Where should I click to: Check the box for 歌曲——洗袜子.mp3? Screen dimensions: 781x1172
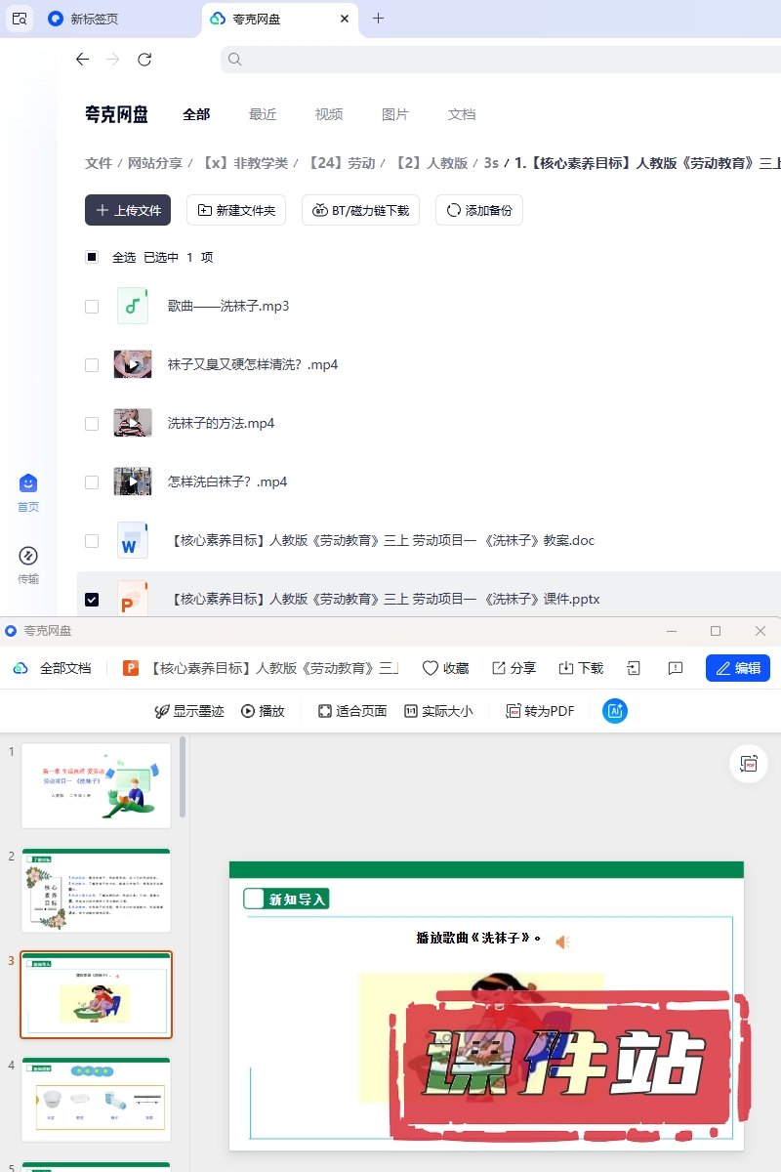92,307
